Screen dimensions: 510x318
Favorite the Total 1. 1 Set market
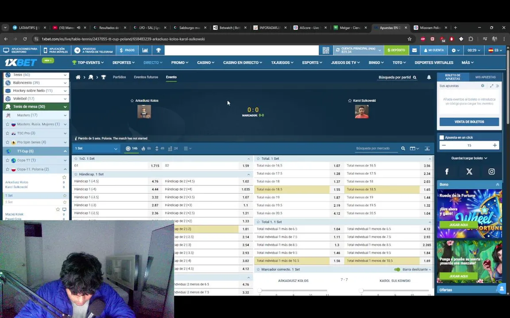[258, 222]
